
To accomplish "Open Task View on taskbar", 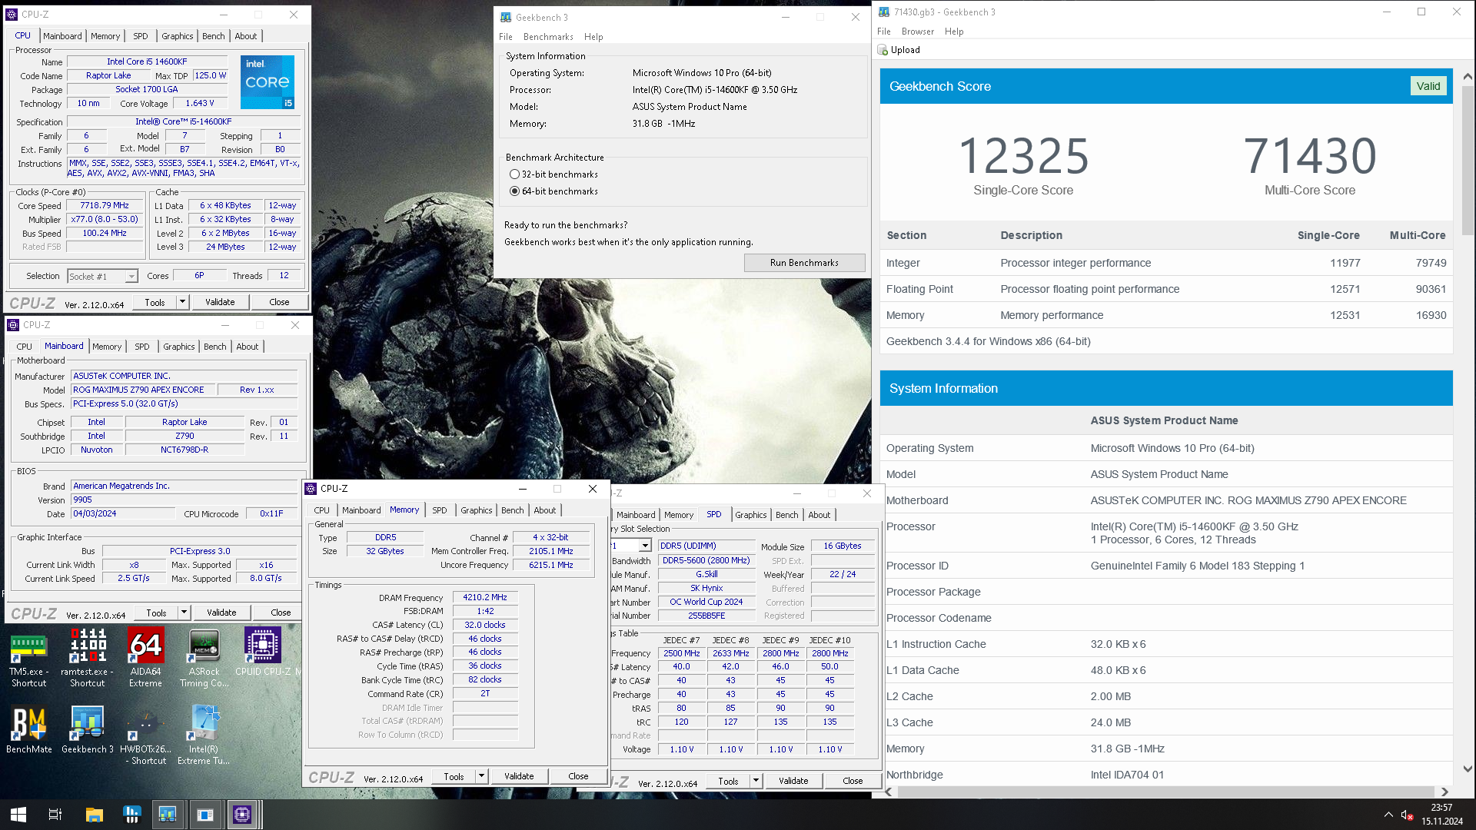I will (55, 815).
